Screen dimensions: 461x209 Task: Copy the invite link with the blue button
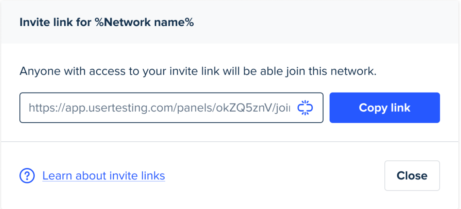385,108
